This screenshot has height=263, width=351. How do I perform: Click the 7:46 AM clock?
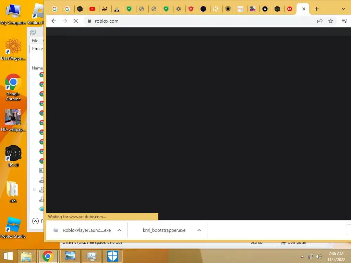336,254
